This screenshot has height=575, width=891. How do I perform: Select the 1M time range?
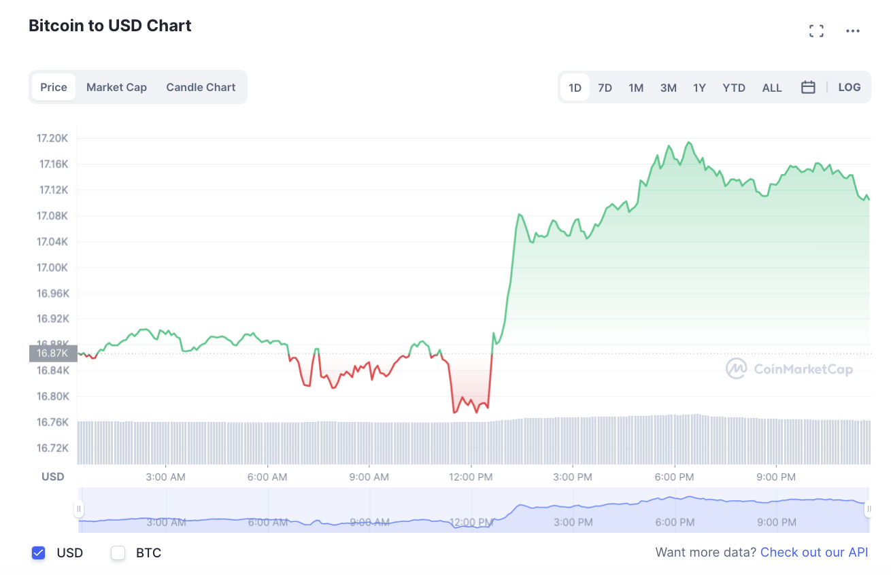(636, 88)
